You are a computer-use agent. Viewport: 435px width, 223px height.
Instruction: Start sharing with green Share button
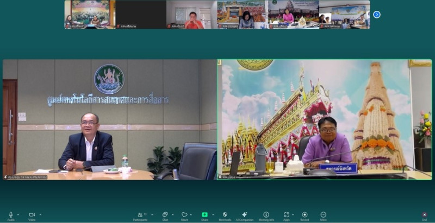205,216
